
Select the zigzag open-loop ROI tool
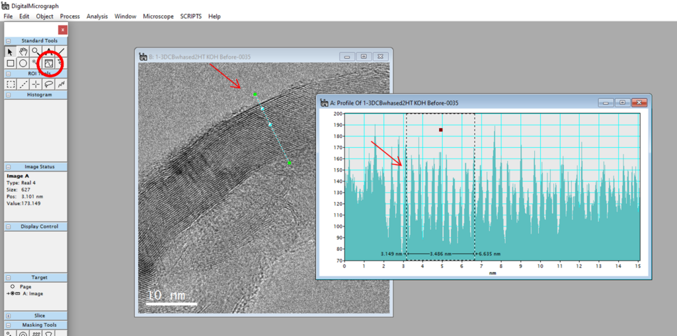61,84
